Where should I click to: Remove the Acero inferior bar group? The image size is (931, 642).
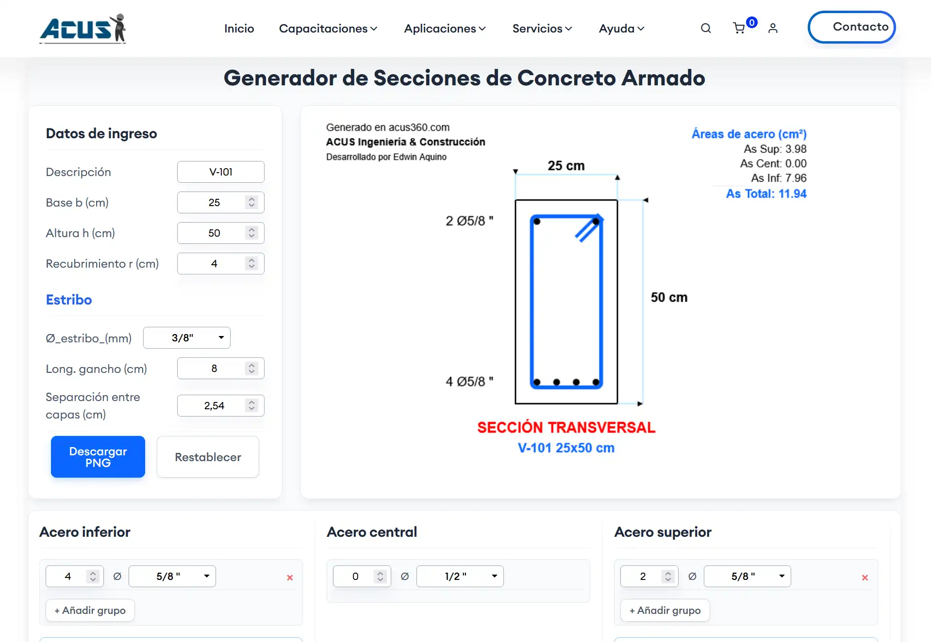290,578
